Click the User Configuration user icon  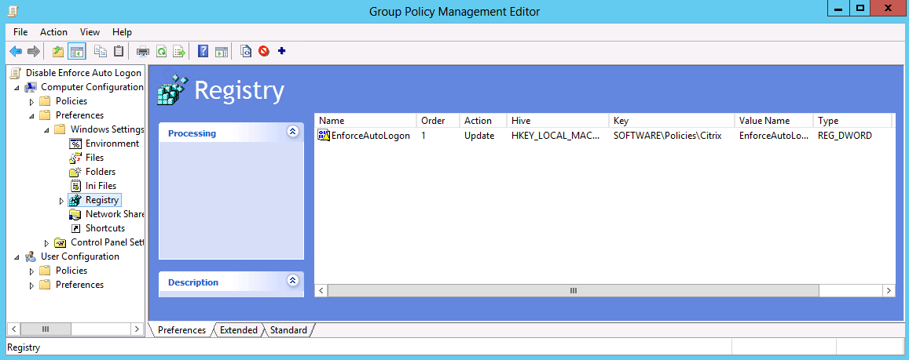(x=31, y=256)
